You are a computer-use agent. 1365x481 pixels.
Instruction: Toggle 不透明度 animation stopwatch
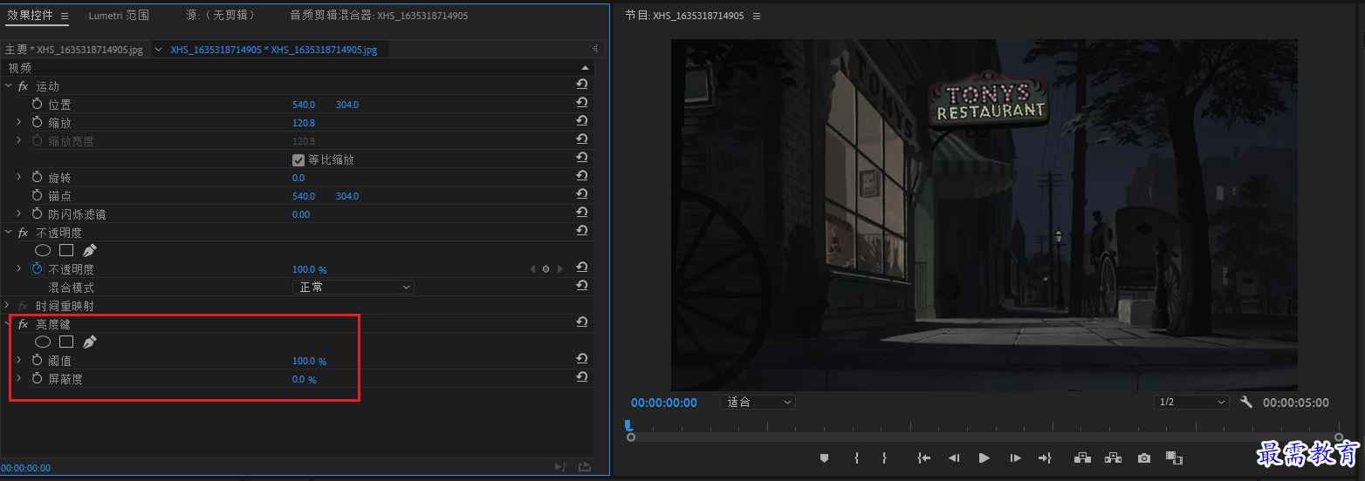coord(37,269)
